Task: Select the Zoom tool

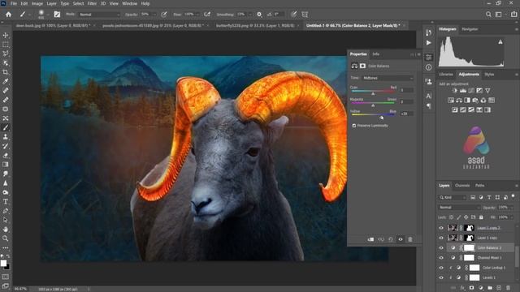Action: 6,238
